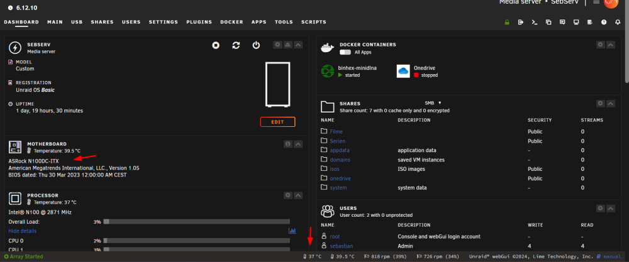Image resolution: width=629 pixels, height=262 pixels.
Task: Open the SMB protocol dropdown
Action: click(x=433, y=103)
